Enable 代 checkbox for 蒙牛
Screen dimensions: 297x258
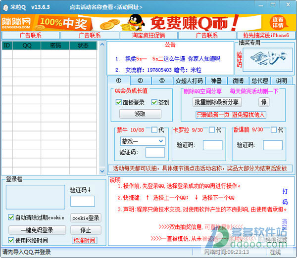154,130
